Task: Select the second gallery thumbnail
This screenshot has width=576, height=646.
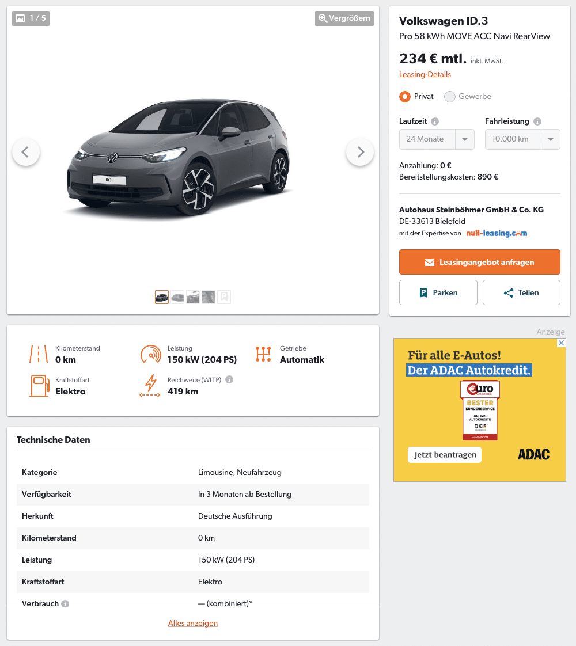Action: click(177, 297)
